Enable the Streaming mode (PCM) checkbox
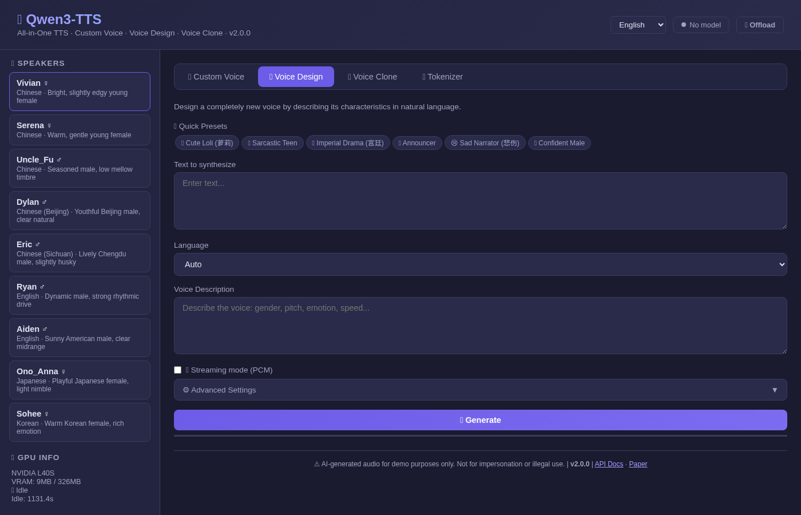Screen dimensions: 801x515 pyautogui.click(x=177, y=370)
